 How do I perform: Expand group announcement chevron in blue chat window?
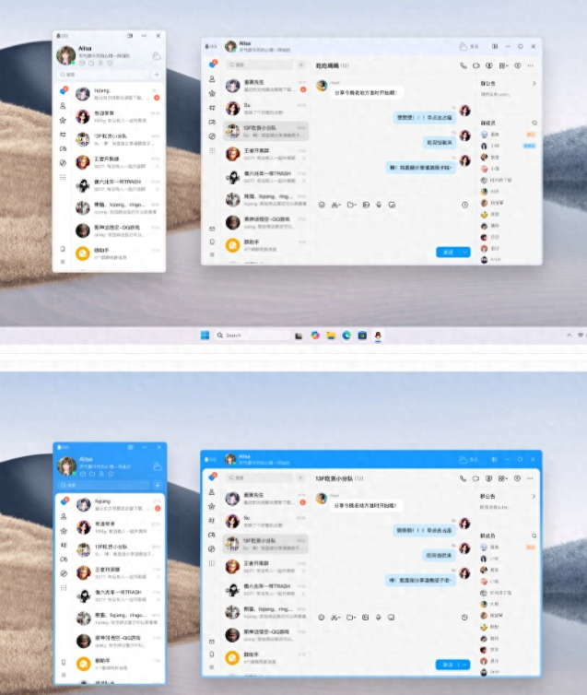pos(534,496)
